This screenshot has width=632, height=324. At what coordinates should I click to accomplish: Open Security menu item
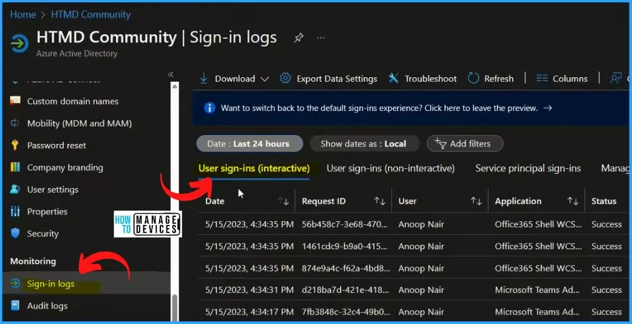tap(42, 234)
